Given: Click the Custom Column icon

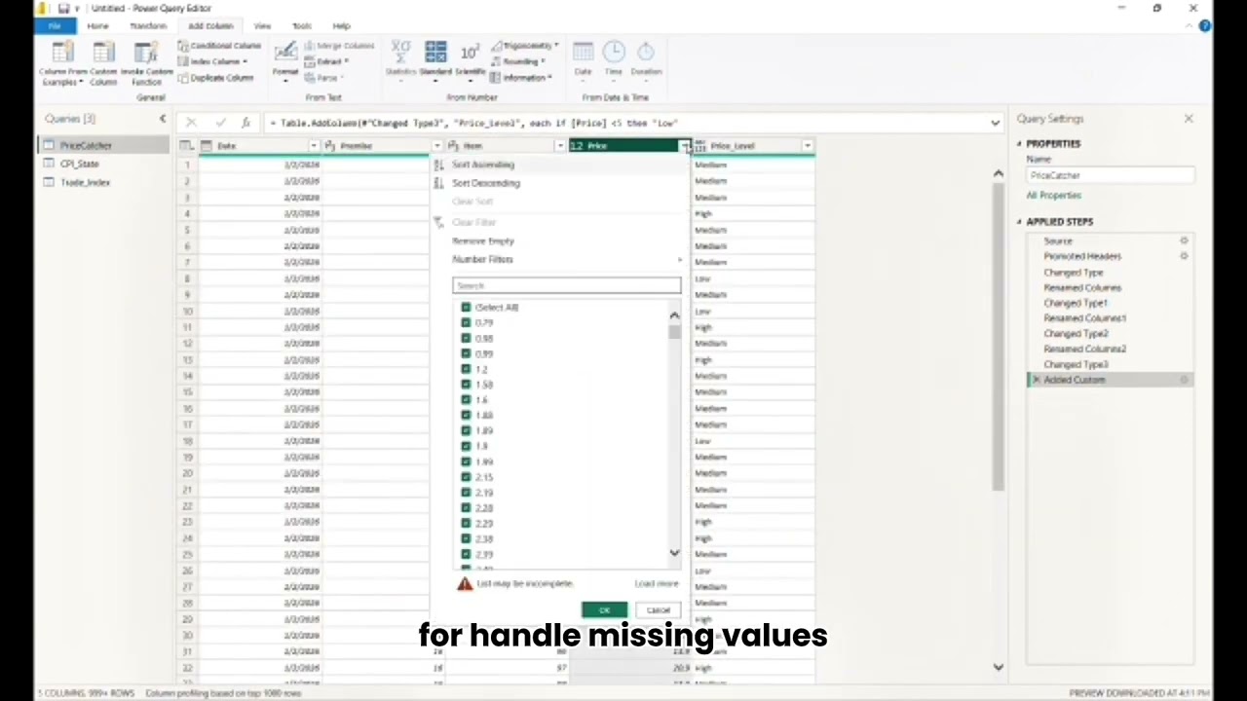Looking at the screenshot, I should [103, 53].
